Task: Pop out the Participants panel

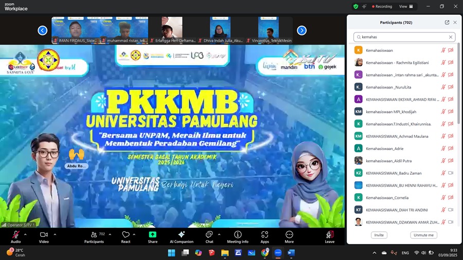Action: pyautogui.click(x=447, y=23)
